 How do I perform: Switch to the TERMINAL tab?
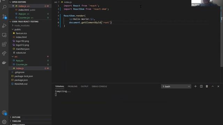point(60,86)
